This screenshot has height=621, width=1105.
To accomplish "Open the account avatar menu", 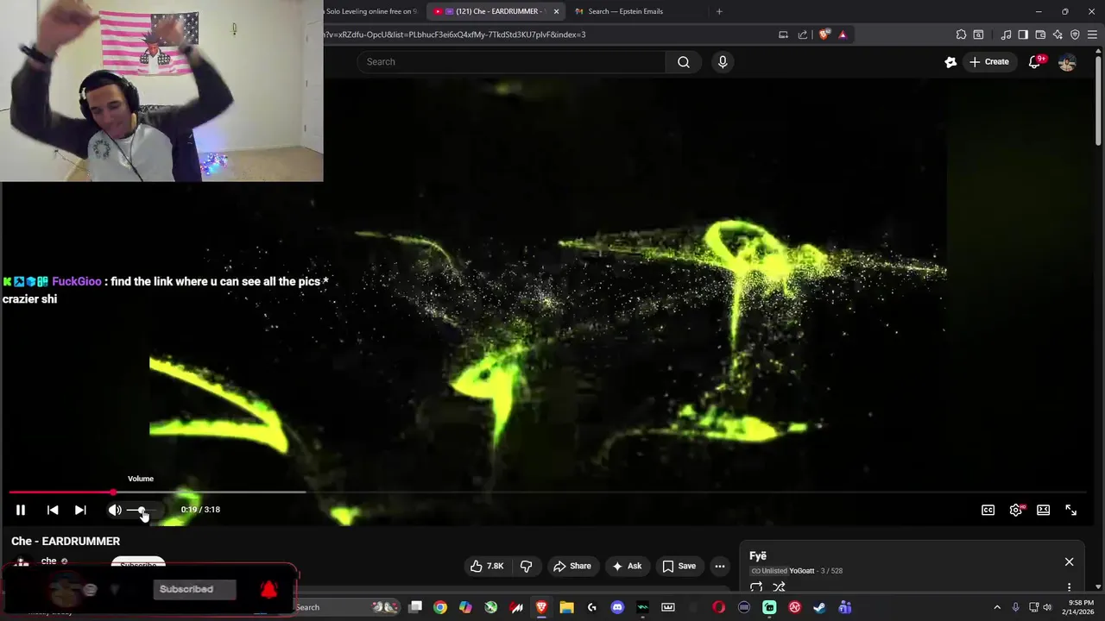I will pos(1067,62).
